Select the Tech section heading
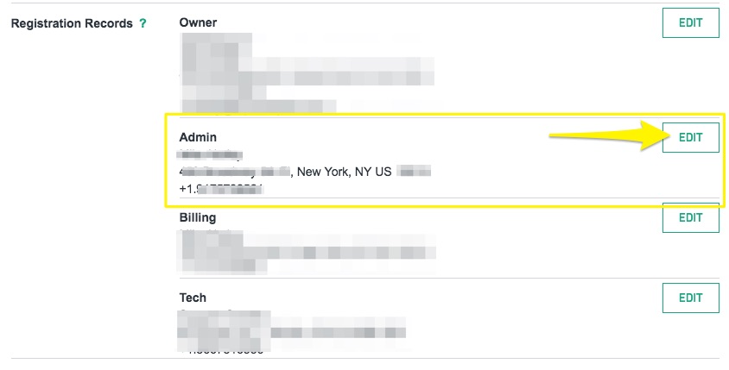The image size is (729, 370). pos(193,298)
